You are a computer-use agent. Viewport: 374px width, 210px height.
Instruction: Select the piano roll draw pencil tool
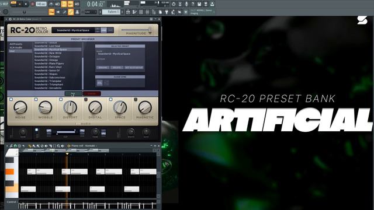coord(30,146)
